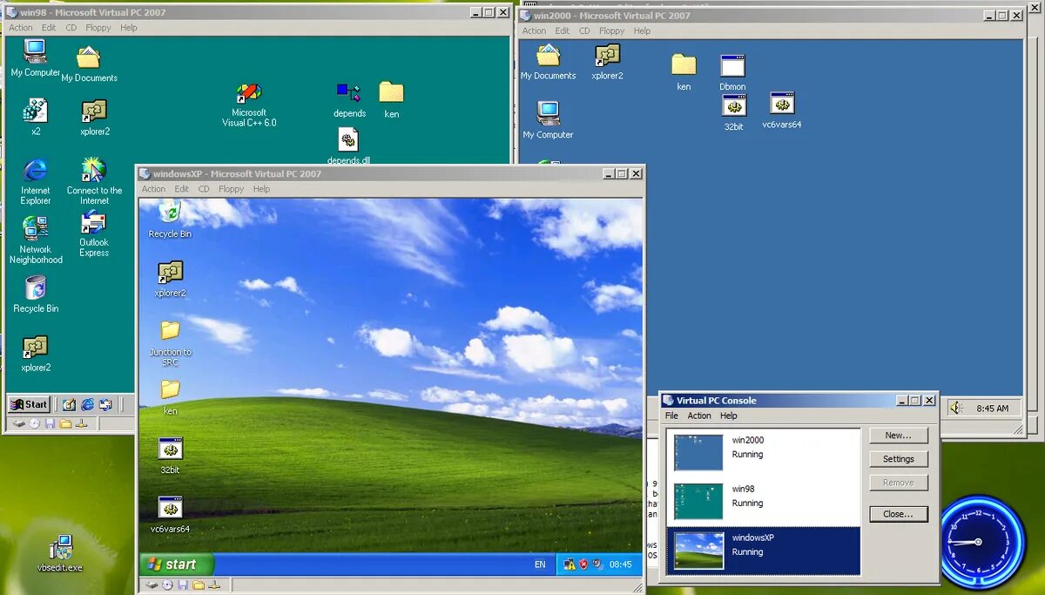This screenshot has width=1045, height=595.
Task: Click the 08:45 clock in XP taskbar
Action: tap(621, 565)
